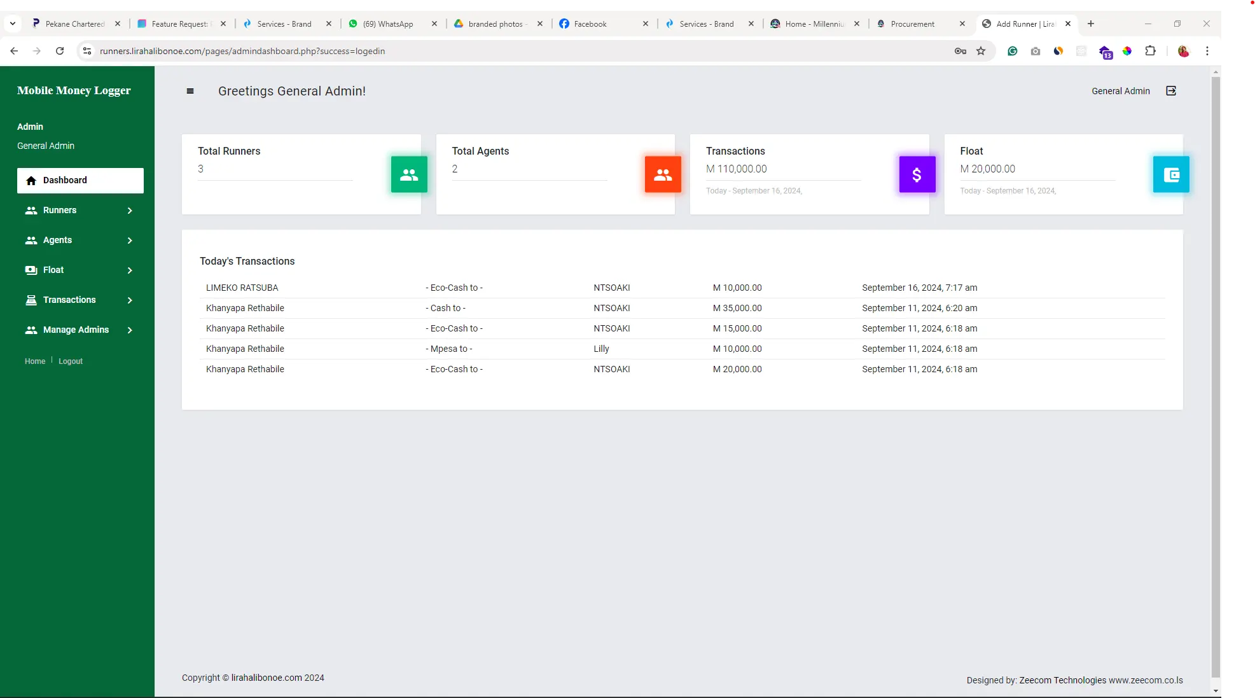
Task: Bookmark page with the star icon
Action: [x=981, y=51]
